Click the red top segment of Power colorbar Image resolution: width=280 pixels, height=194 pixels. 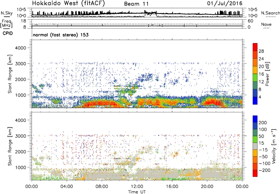(255, 47)
